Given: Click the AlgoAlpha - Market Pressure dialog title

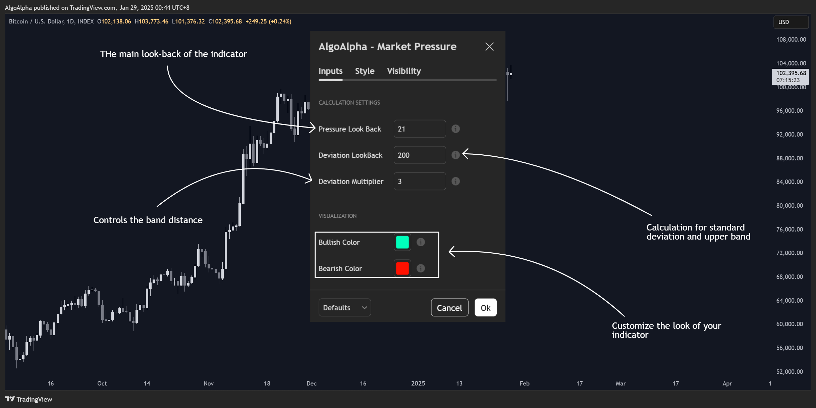Looking at the screenshot, I should [x=387, y=47].
